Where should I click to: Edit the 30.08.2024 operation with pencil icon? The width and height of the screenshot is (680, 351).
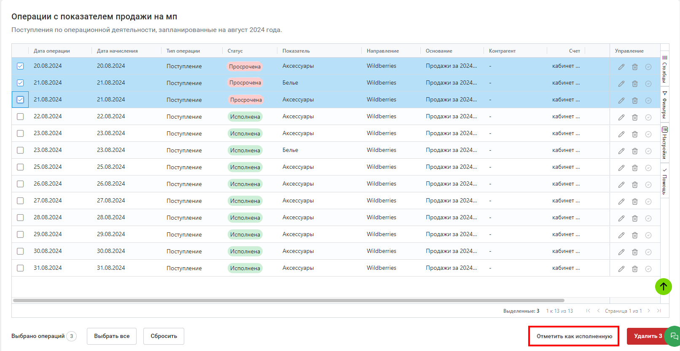pos(621,252)
